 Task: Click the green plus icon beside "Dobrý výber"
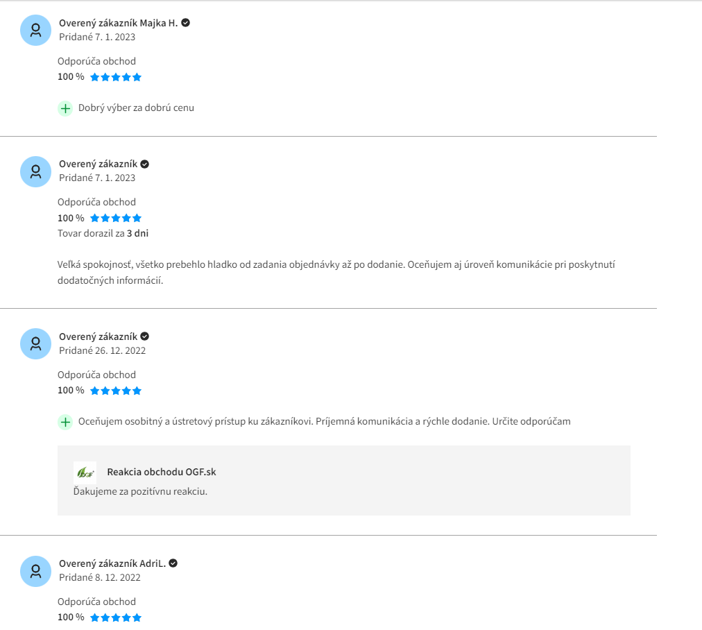[65, 108]
